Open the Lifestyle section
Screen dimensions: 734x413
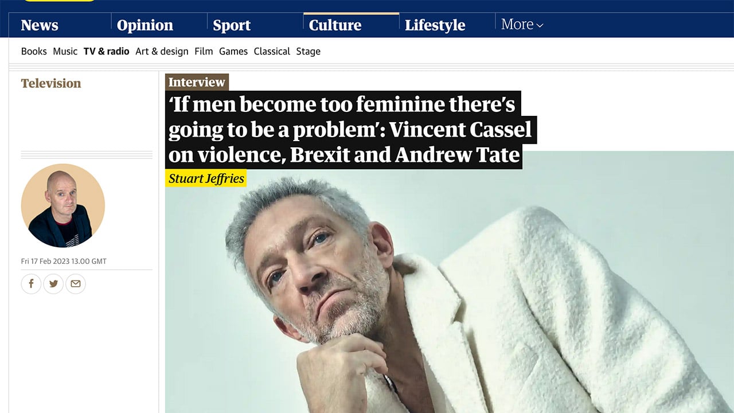point(435,25)
